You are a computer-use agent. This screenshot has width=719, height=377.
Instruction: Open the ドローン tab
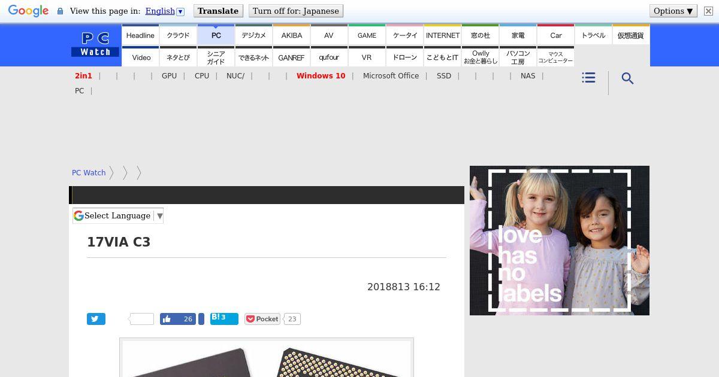click(404, 57)
